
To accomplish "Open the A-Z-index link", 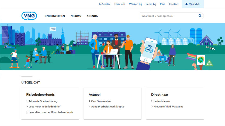I will coord(105,4).
